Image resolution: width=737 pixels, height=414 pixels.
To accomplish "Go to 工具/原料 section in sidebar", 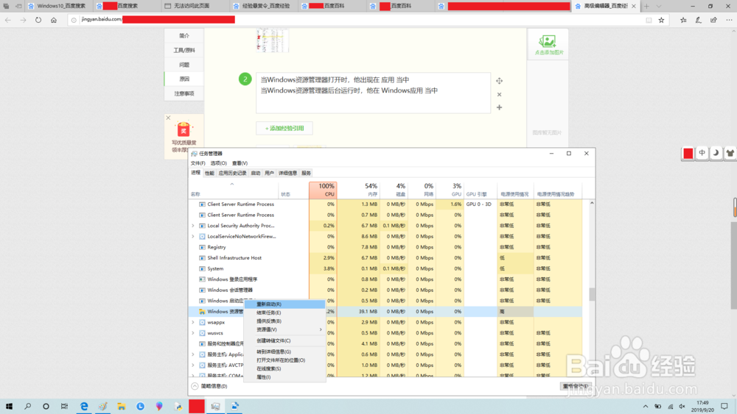I will [184, 50].
